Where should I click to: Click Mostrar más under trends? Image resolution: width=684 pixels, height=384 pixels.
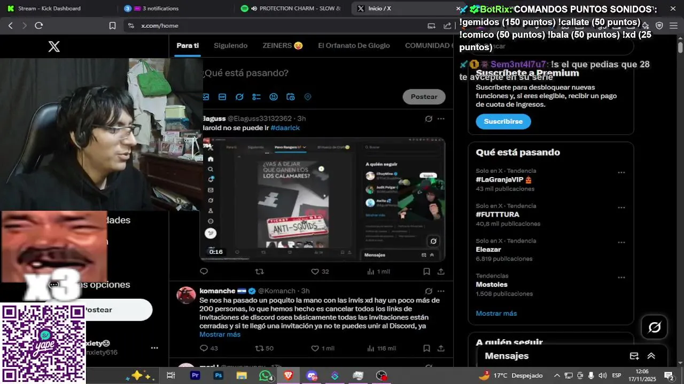(x=496, y=314)
